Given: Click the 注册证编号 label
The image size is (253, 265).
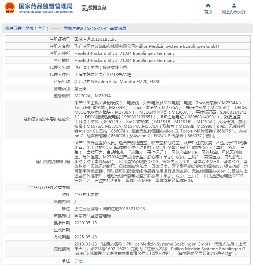Looking at the screenshot, I should 60,39.
